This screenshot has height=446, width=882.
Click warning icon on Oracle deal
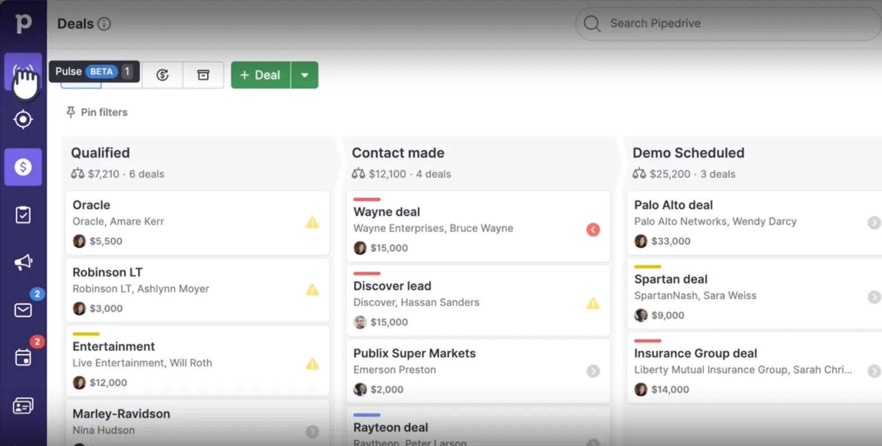tap(312, 222)
